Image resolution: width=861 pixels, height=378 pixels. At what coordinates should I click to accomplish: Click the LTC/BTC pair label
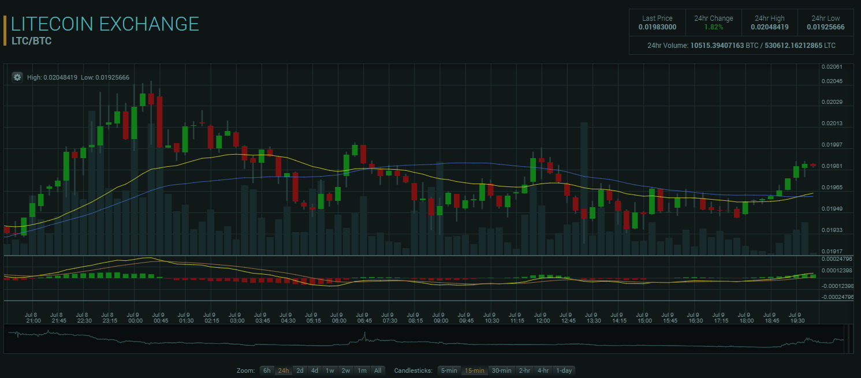[32, 42]
